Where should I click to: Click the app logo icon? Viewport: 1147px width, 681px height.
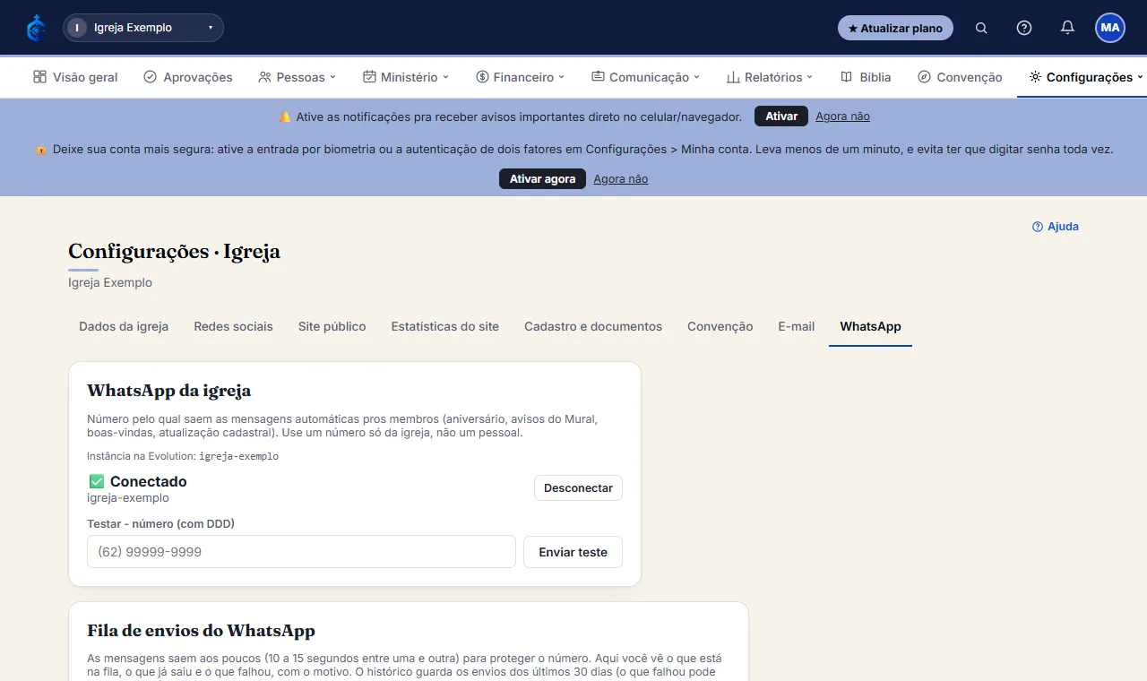tap(37, 28)
